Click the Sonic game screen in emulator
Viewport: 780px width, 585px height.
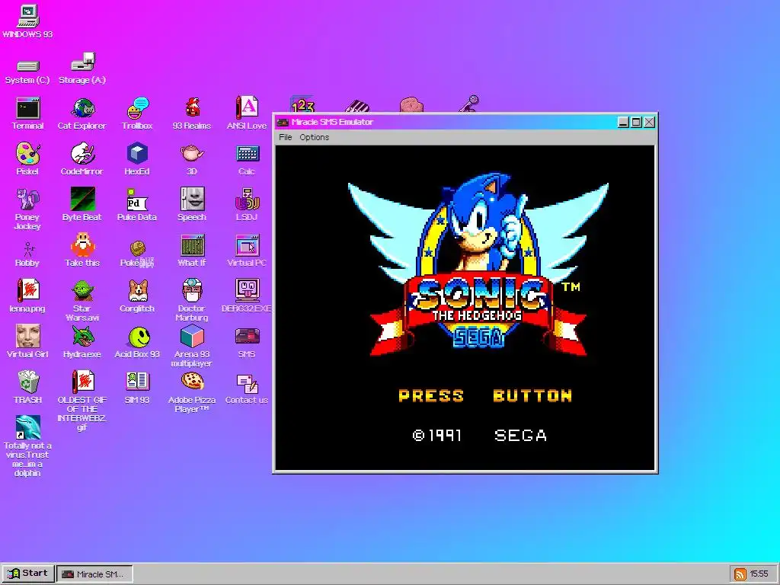click(x=465, y=308)
